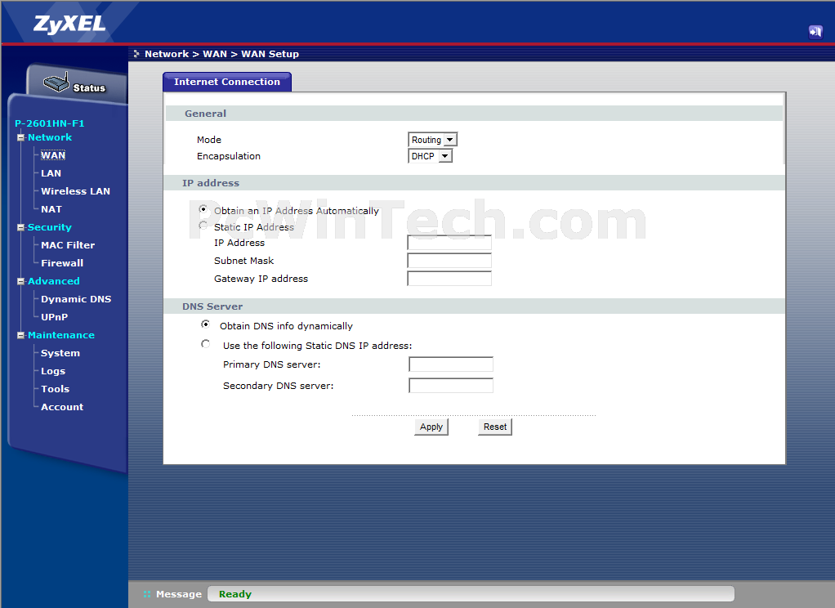Open the LAN menu item
835x608 pixels.
point(51,173)
